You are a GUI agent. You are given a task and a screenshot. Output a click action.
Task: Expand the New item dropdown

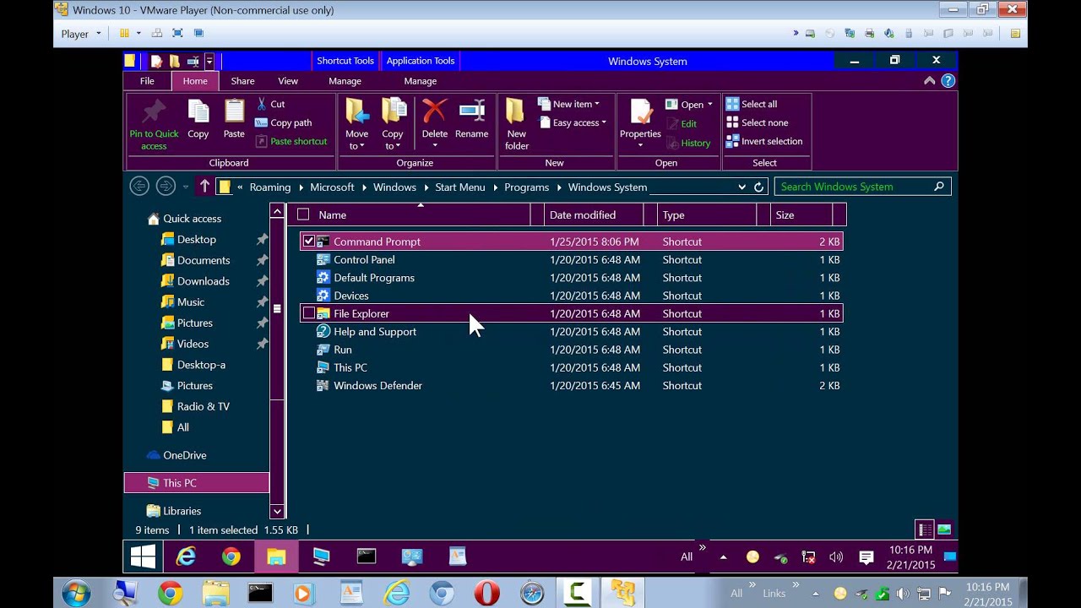[596, 104]
